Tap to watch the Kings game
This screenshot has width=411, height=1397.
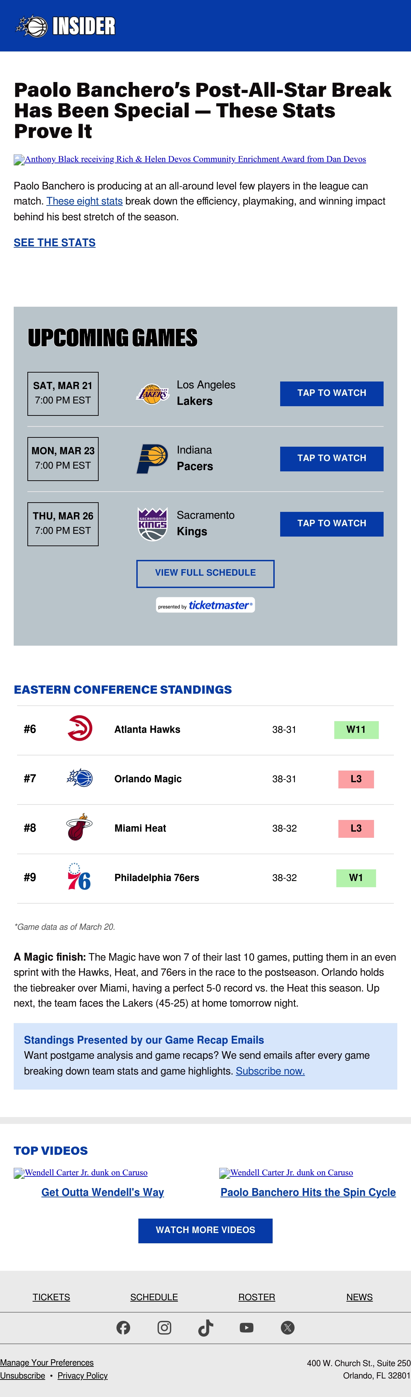point(332,524)
